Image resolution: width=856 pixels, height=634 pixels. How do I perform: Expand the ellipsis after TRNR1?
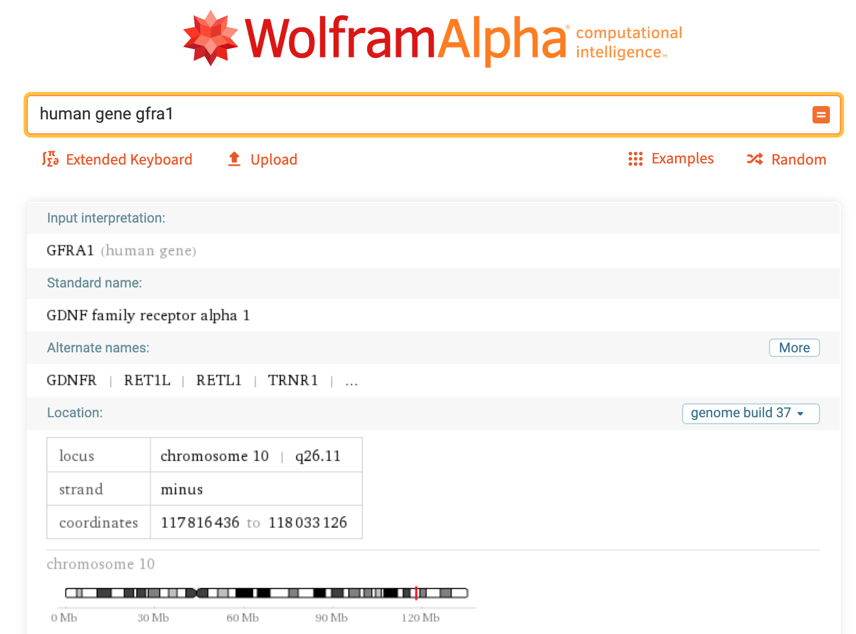tap(351, 381)
